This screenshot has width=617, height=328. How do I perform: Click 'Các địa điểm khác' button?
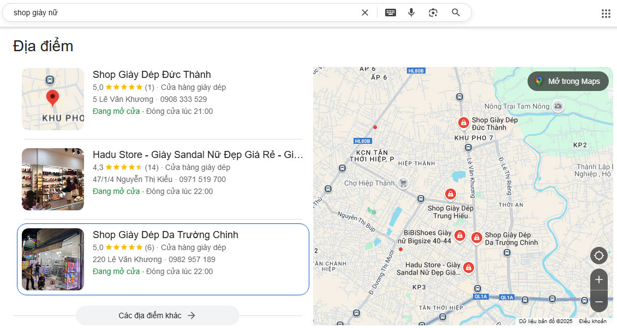coord(158,315)
